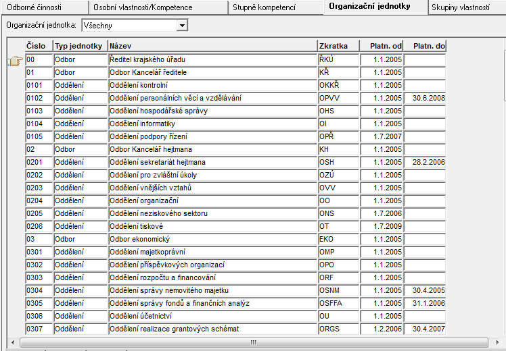Click Oddělení vnějších vztahů cell

213,188
